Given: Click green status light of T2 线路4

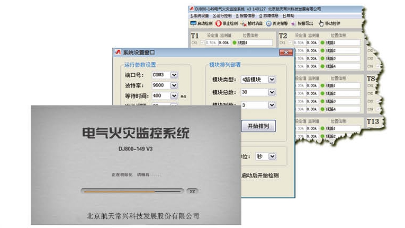Looking at the screenshot, I should (322, 66).
